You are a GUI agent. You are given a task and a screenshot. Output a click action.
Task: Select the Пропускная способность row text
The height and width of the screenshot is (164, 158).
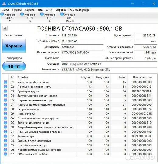34,87
